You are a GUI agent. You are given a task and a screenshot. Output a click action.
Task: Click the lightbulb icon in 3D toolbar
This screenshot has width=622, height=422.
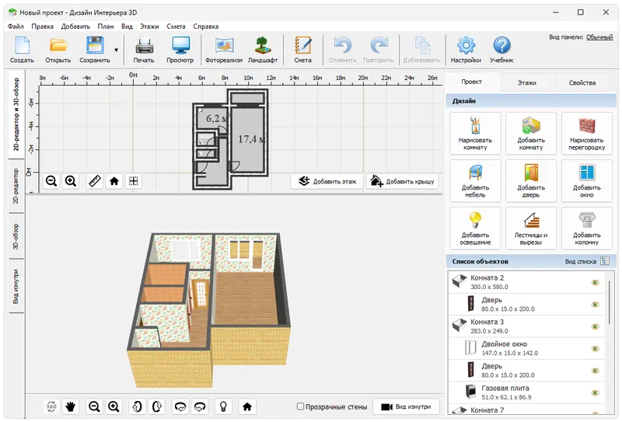pos(224,406)
